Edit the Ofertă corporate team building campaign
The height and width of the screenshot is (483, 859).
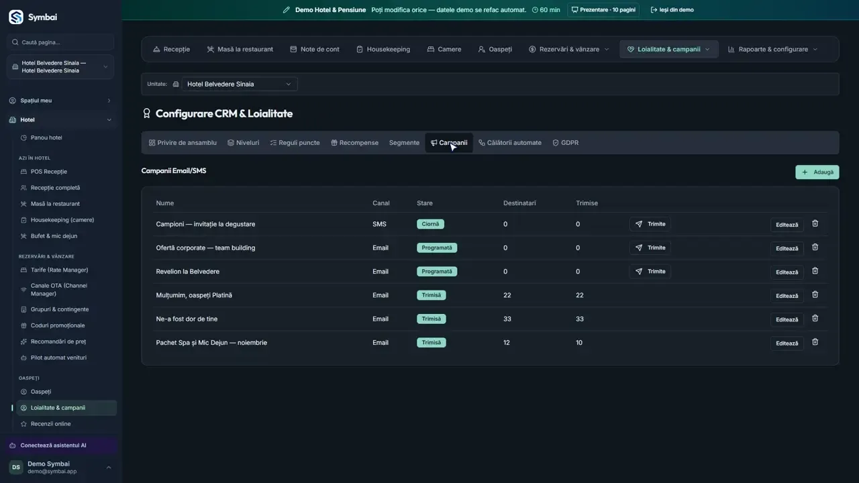pos(787,248)
